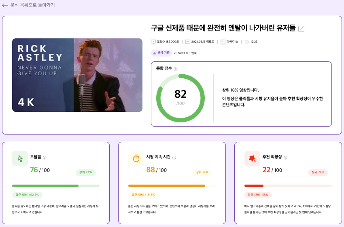Screen dimensions: 344x227
Task: Click the 과학/기술 category icon
Action: pyautogui.click(x=223, y=42)
